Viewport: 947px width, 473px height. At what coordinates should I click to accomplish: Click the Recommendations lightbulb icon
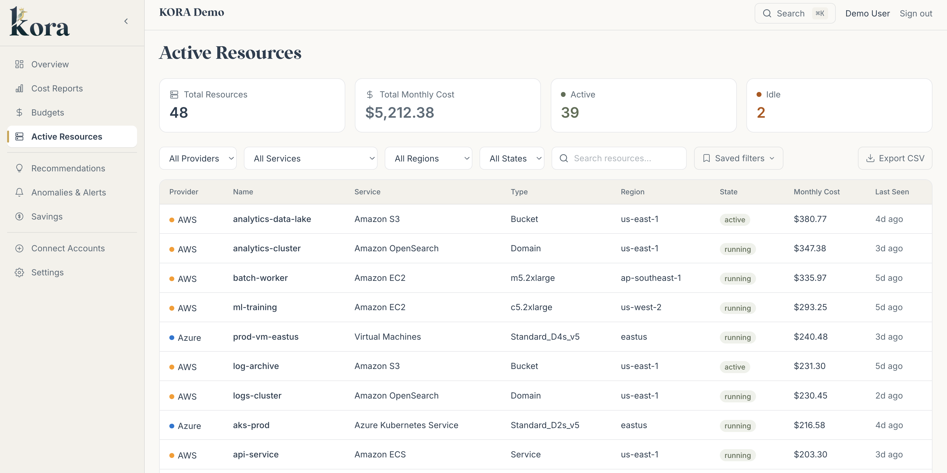pos(19,168)
